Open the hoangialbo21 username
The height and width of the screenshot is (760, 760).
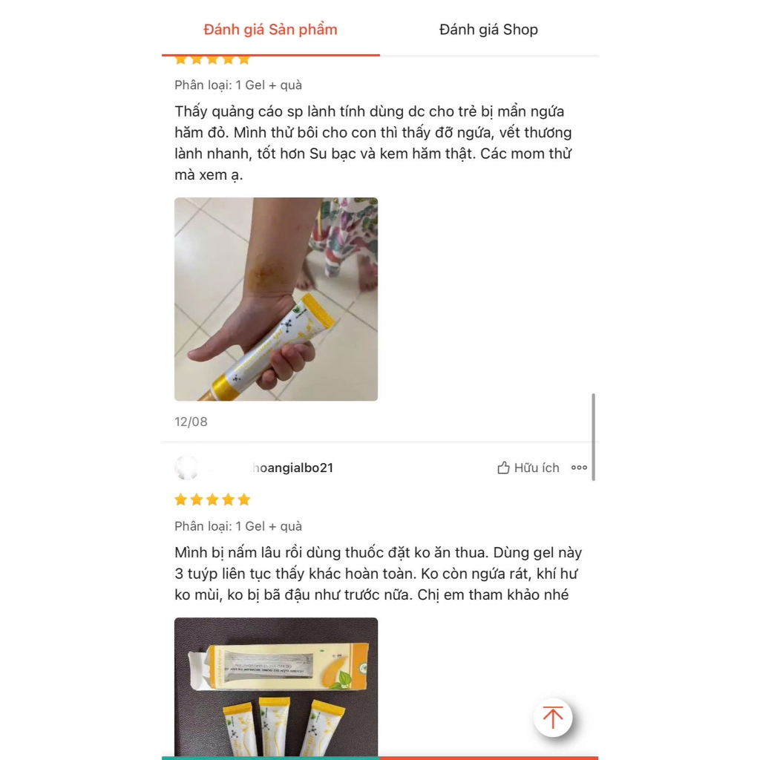292,468
